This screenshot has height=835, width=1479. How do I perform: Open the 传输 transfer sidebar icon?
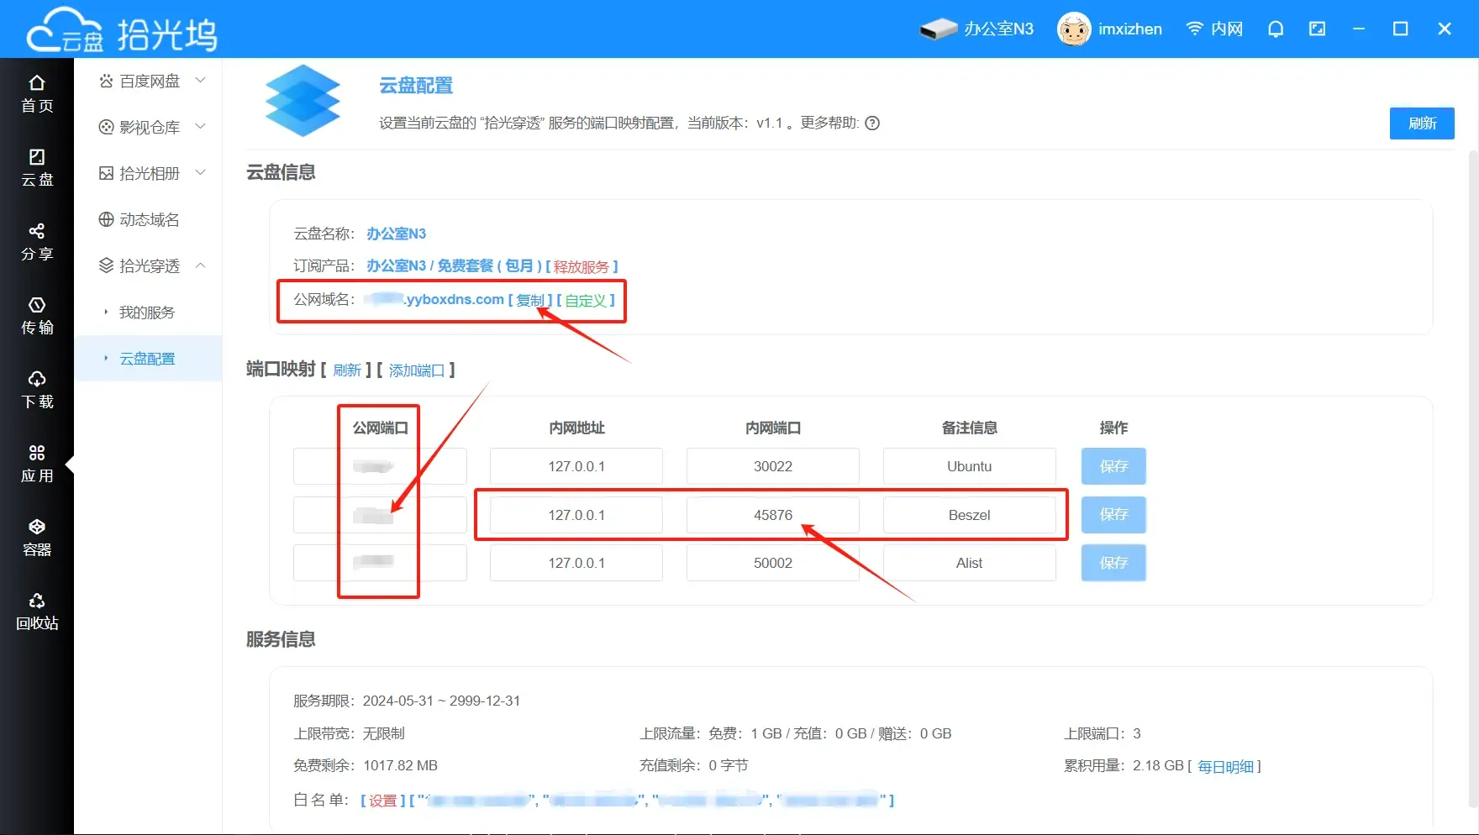point(37,316)
